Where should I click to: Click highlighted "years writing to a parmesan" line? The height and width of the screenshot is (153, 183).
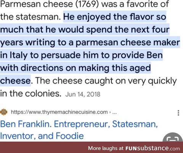pyautogui.click(x=59, y=43)
